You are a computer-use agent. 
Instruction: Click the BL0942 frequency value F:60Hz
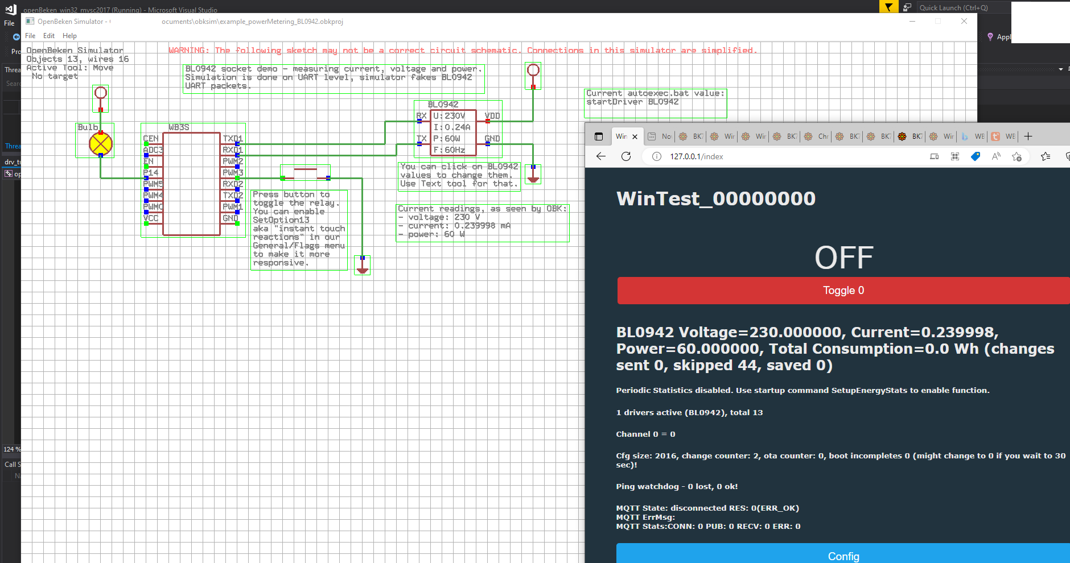(x=449, y=150)
